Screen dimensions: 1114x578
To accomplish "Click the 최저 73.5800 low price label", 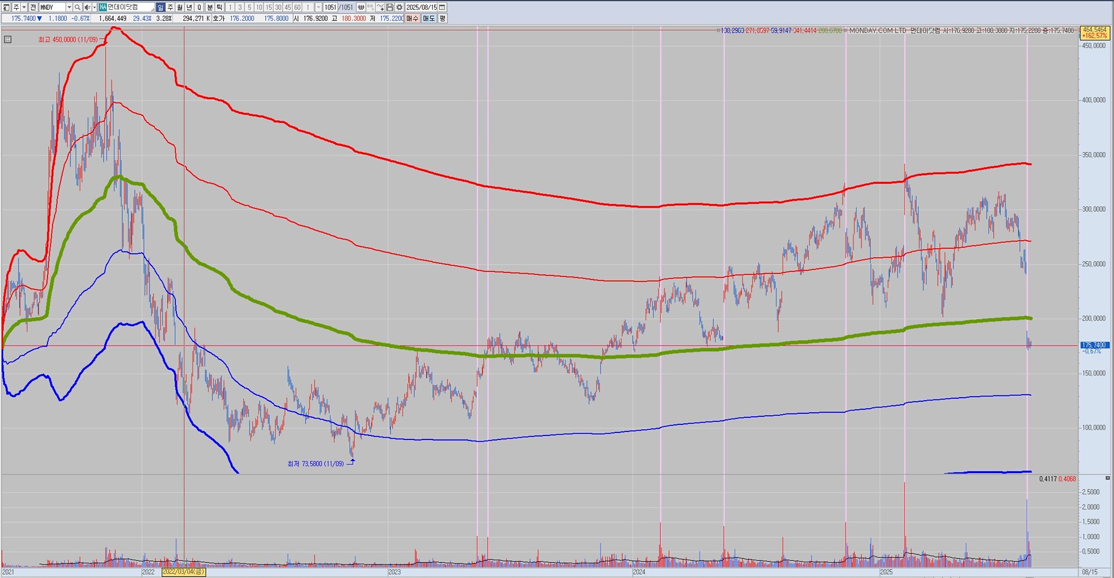I will pos(316,464).
